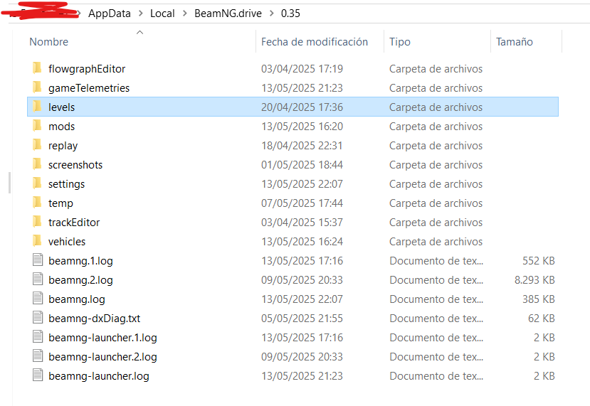Screen dimensions: 590x406
Task: Click the 0.35 breadcrumb segment
Action: (290, 14)
